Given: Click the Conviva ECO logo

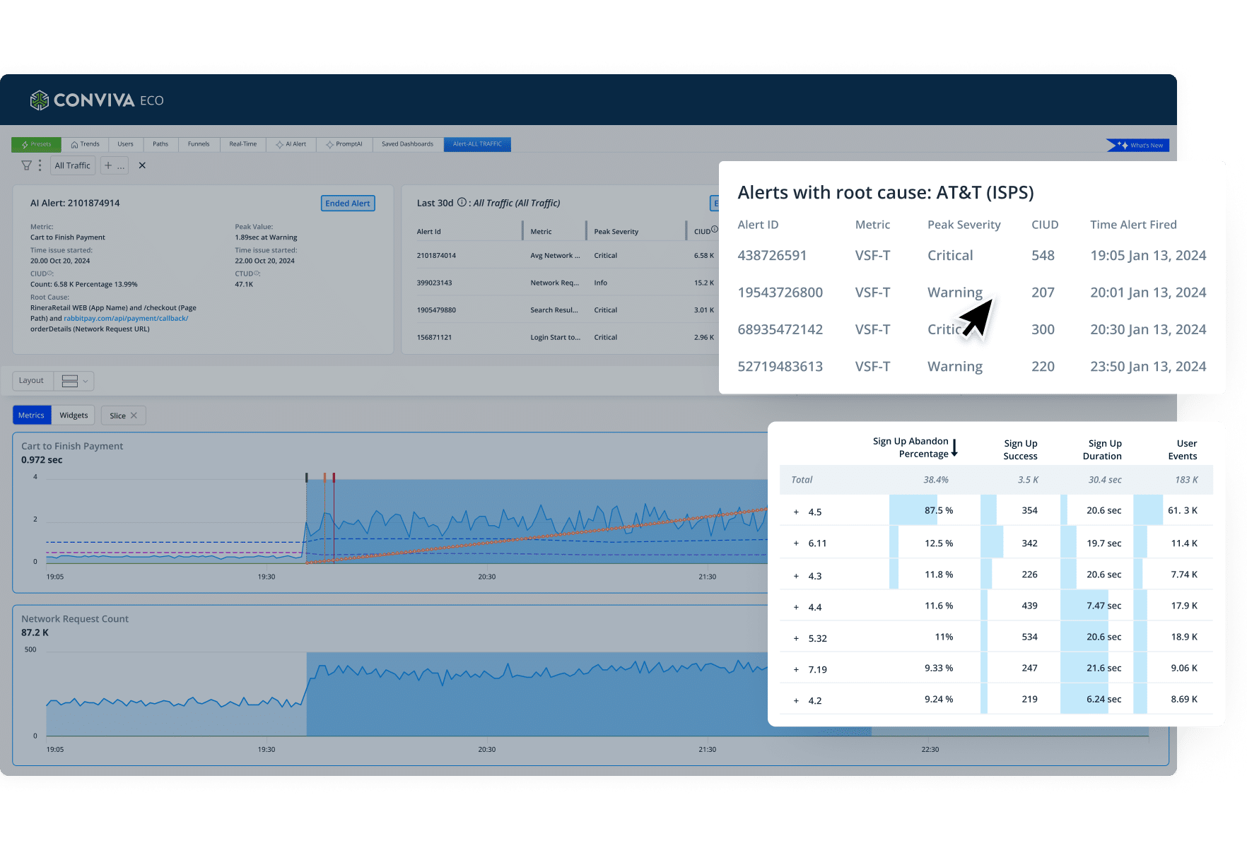Looking at the screenshot, I should (97, 100).
